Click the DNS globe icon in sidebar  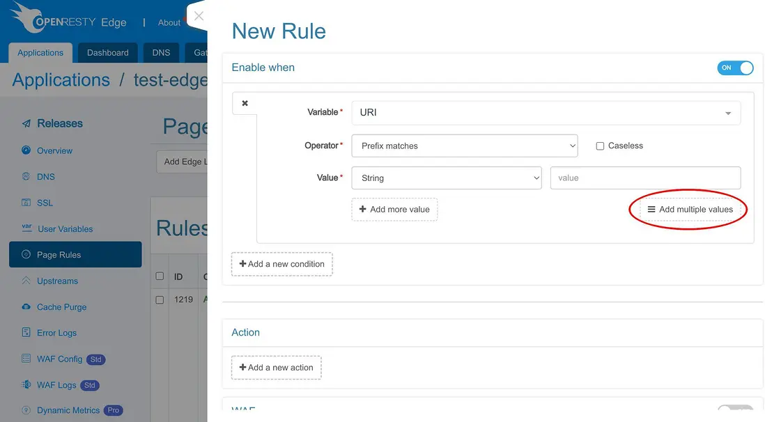26,177
